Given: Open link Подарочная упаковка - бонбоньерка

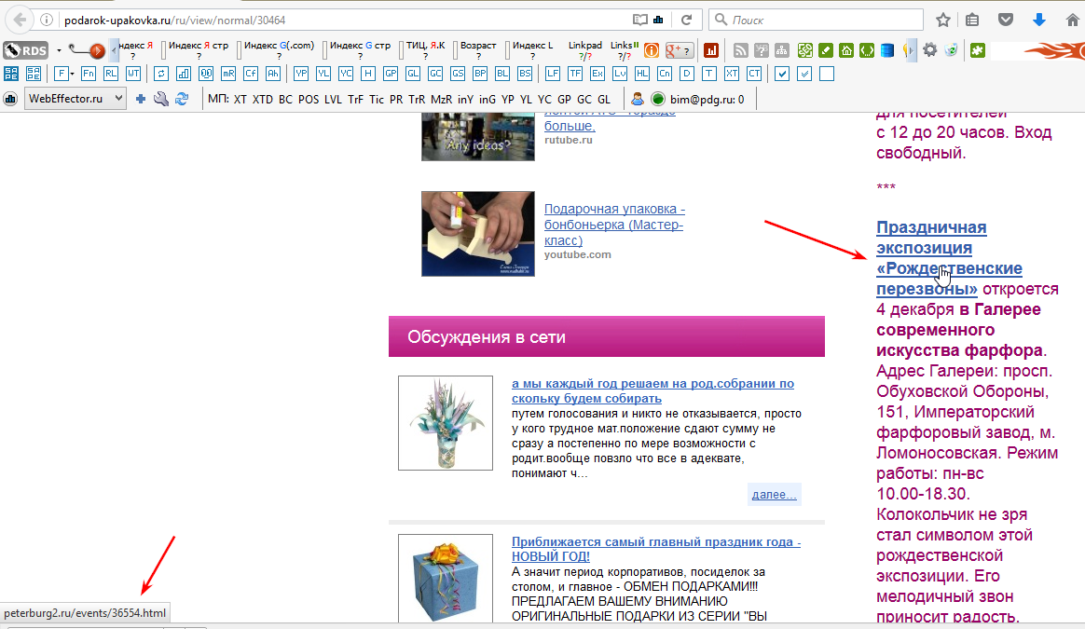Looking at the screenshot, I should point(614,225).
